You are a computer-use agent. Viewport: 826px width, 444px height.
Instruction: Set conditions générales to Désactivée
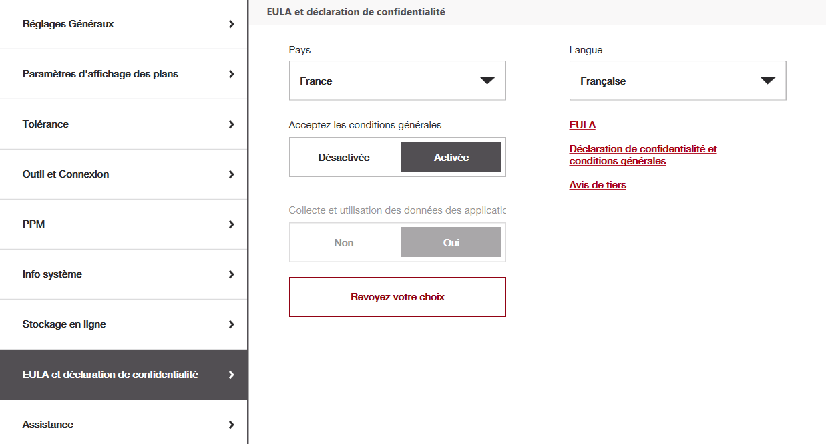(x=344, y=158)
